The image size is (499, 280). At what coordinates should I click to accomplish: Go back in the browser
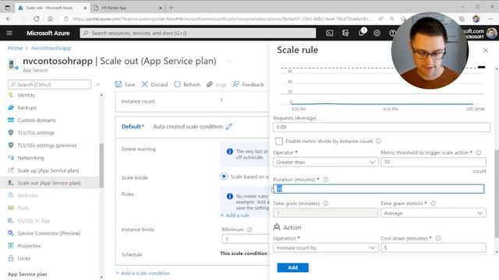tap(9, 19)
